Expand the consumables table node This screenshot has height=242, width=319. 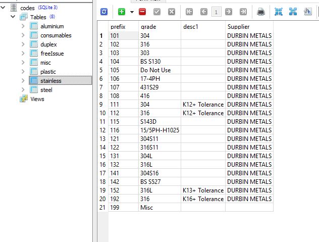23,35
